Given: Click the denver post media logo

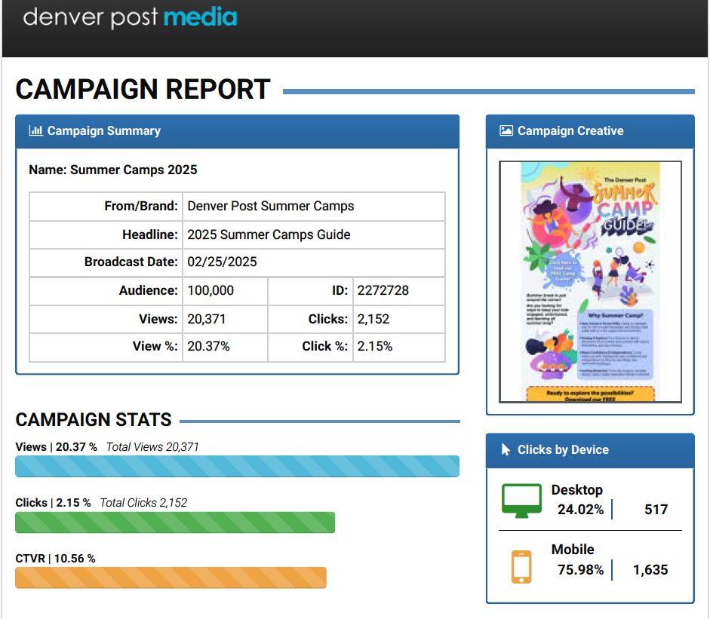Looking at the screenshot, I should tap(130, 17).
